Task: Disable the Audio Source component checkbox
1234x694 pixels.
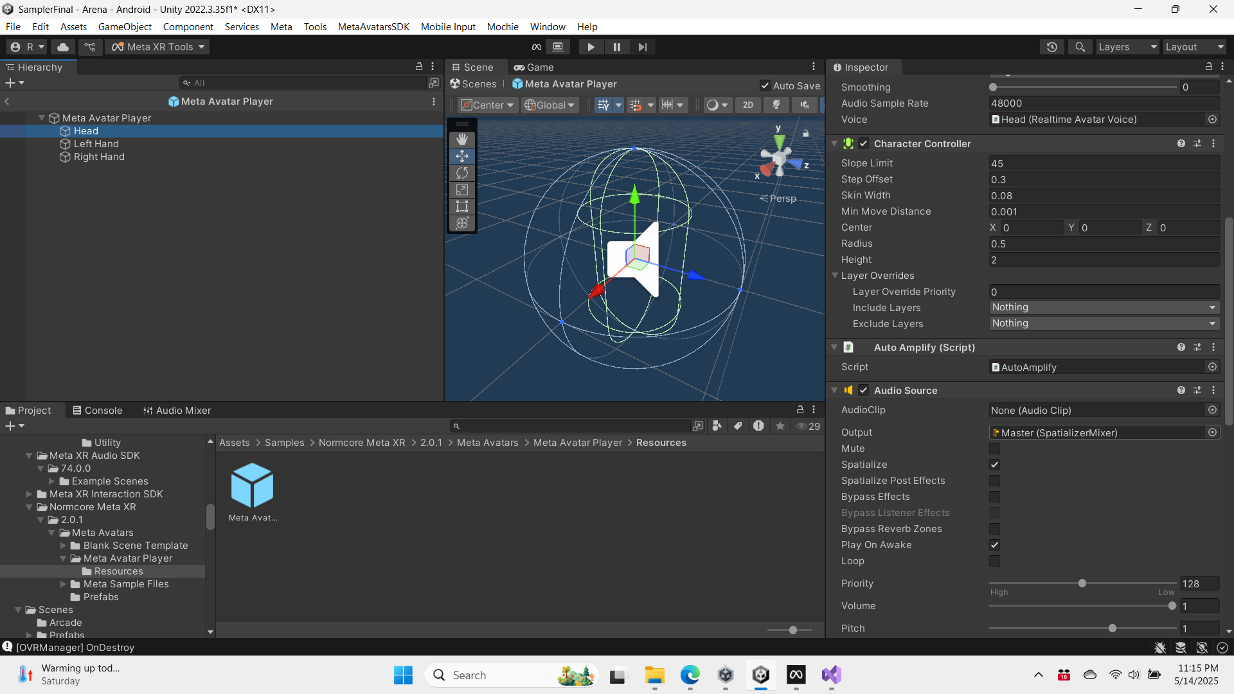Action: 863,391
